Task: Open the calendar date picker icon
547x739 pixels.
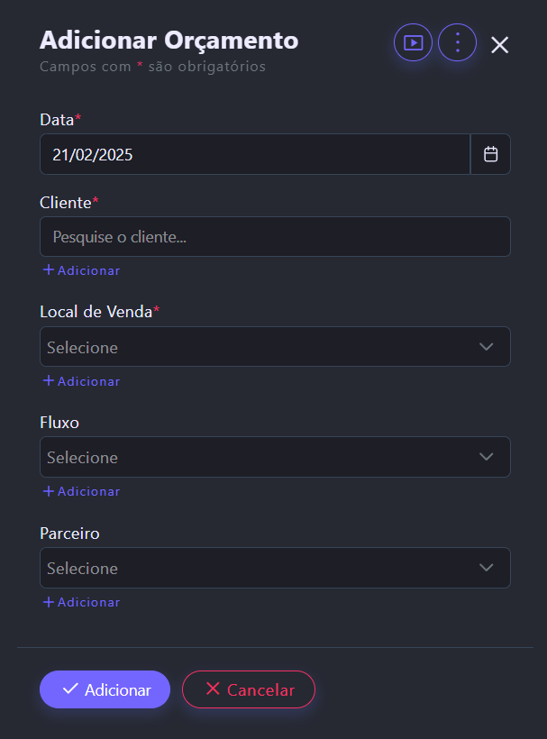Action: pos(491,154)
